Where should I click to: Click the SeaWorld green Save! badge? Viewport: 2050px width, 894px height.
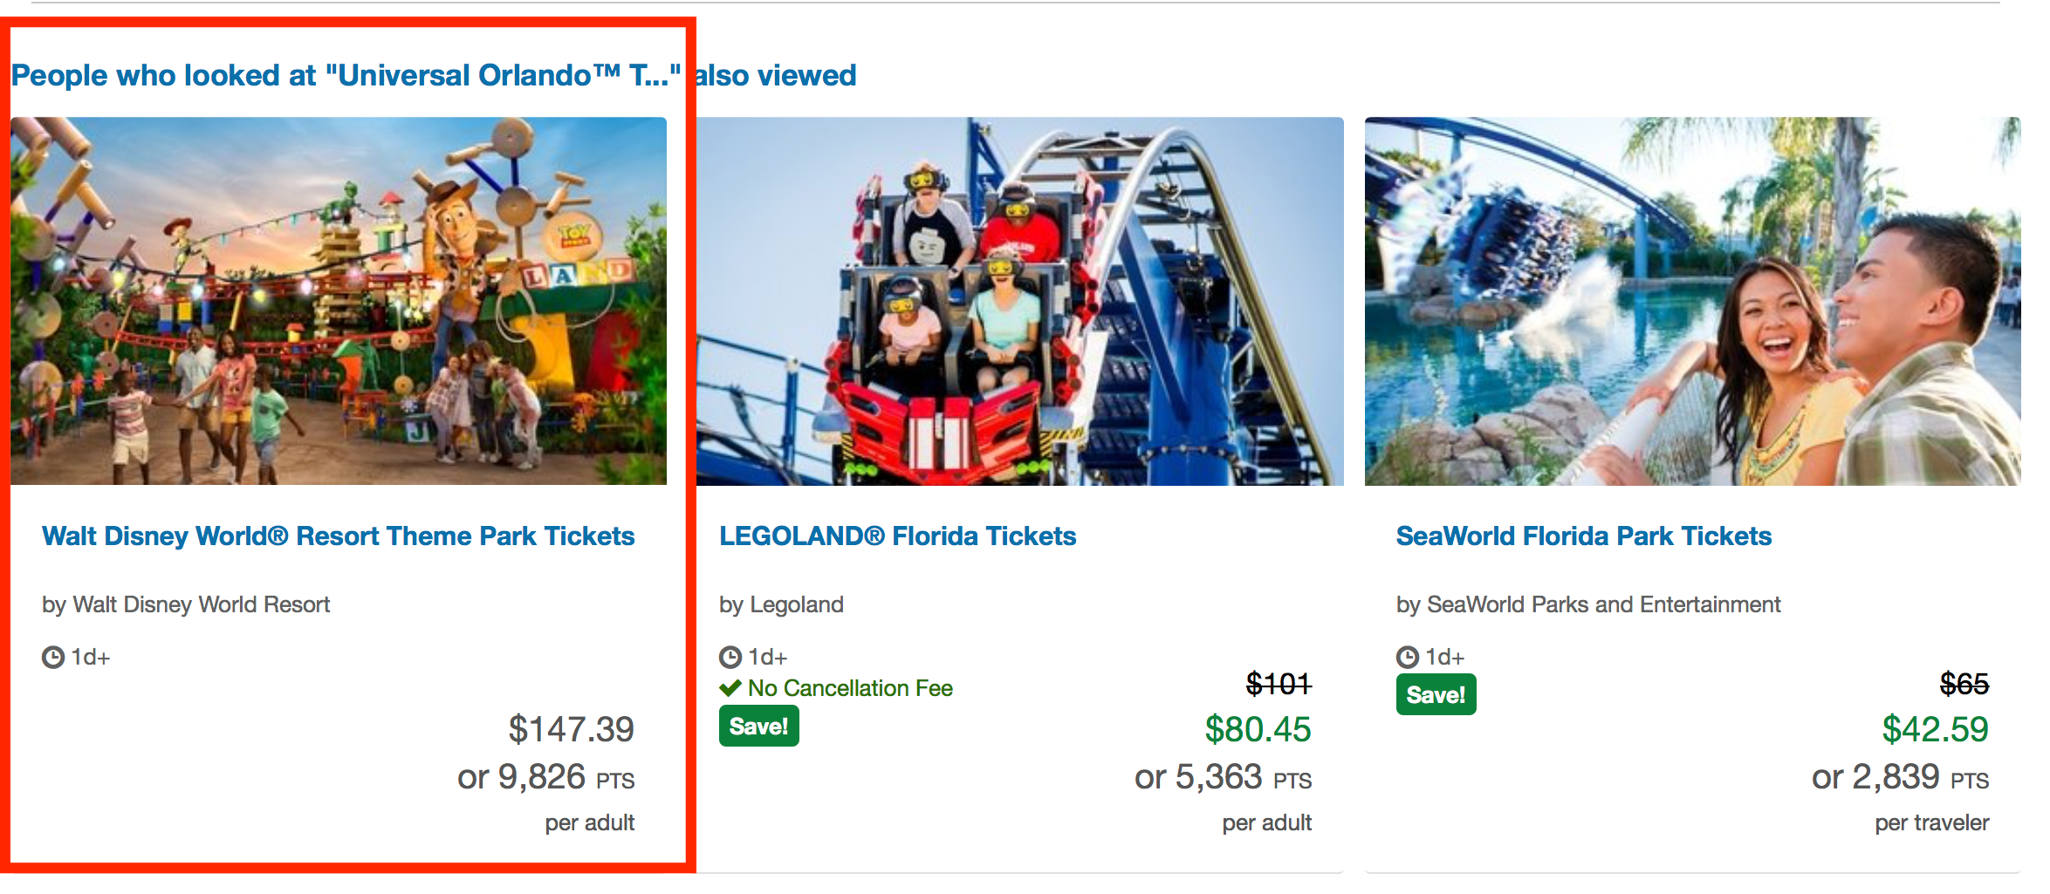[1436, 694]
